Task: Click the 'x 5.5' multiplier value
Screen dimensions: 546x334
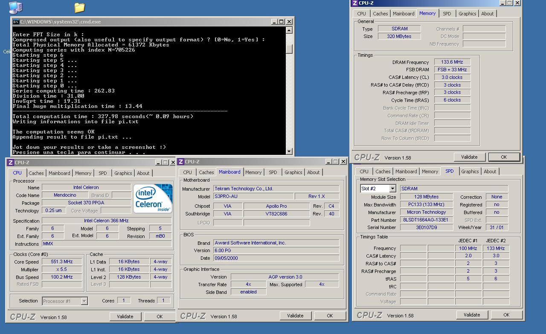Action: [62, 270]
